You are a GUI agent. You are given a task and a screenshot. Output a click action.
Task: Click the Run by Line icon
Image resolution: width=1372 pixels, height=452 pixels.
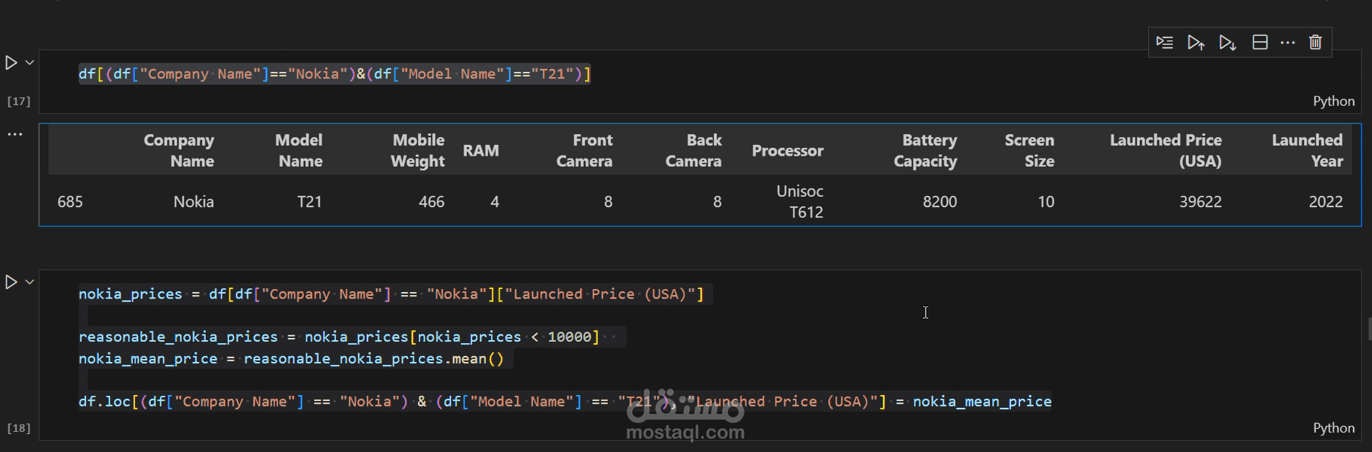[1164, 43]
